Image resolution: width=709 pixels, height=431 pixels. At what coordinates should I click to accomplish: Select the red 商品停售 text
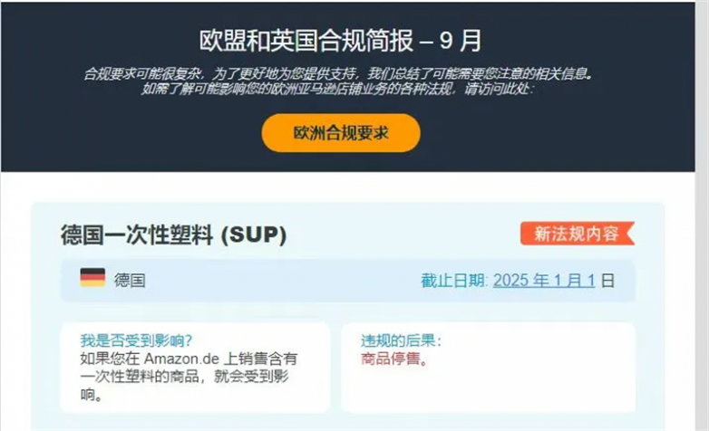(x=394, y=359)
